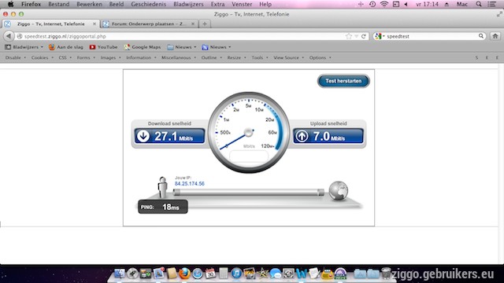Open the Tools developer toolbar menu
The height and width of the screenshot is (283, 504).
260,57
